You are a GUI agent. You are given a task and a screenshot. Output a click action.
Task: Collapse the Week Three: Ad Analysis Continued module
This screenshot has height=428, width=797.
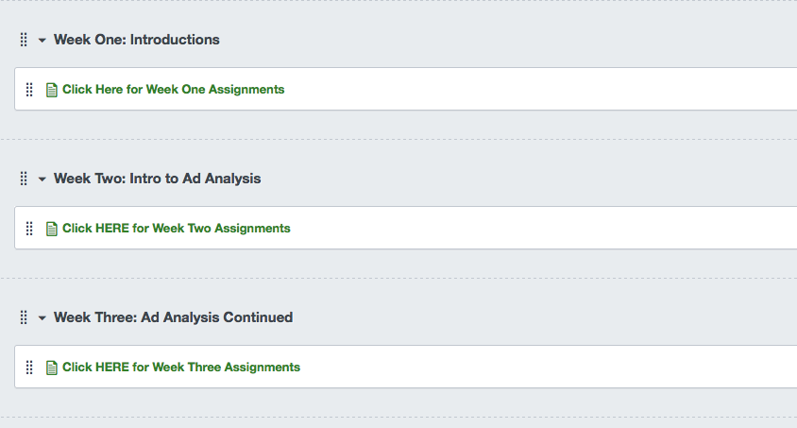pyautogui.click(x=42, y=318)
